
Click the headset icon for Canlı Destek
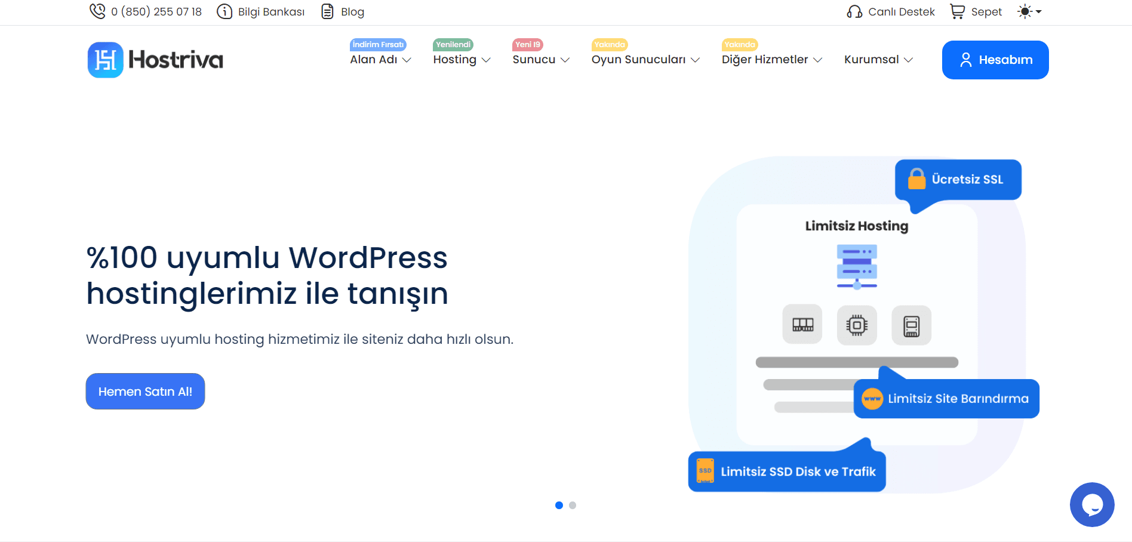tap(854, 11)
